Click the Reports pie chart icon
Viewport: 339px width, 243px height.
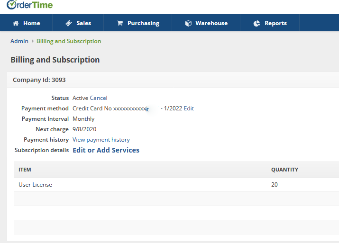coord(257,23)
